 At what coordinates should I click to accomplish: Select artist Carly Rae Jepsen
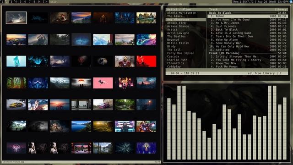click(x=180, y=53)
